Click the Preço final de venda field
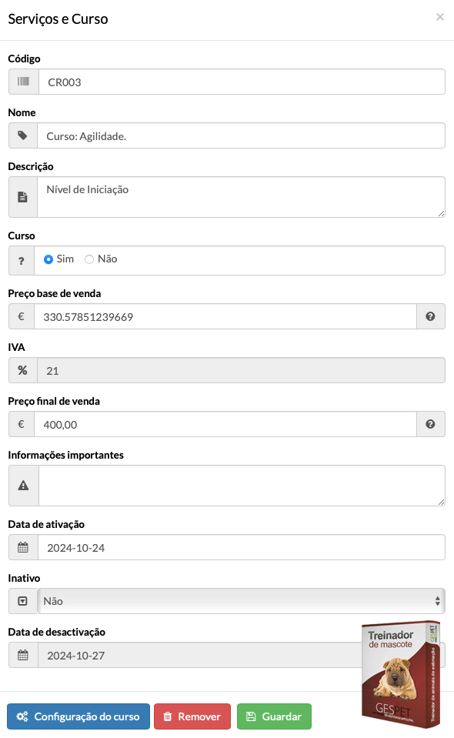This screenshot has width=454, height=738. click(225, 424)
